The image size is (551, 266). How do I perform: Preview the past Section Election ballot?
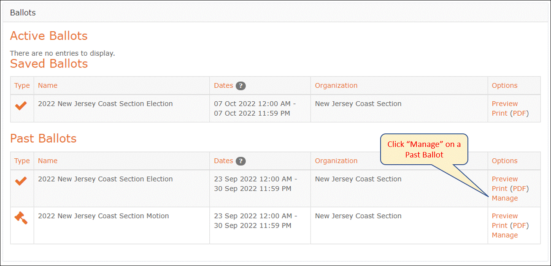coord(505,179)
